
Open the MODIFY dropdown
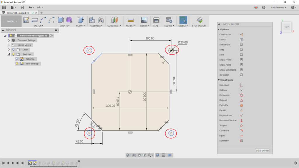(x=81, y=25)
